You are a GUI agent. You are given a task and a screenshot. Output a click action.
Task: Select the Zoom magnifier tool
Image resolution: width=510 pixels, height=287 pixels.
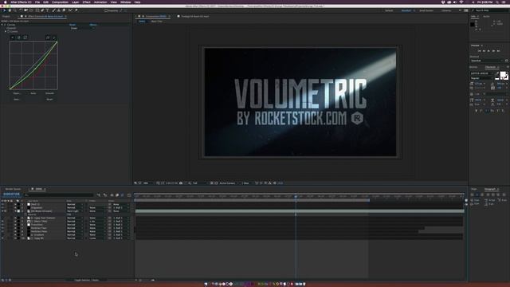click(14, 10)
